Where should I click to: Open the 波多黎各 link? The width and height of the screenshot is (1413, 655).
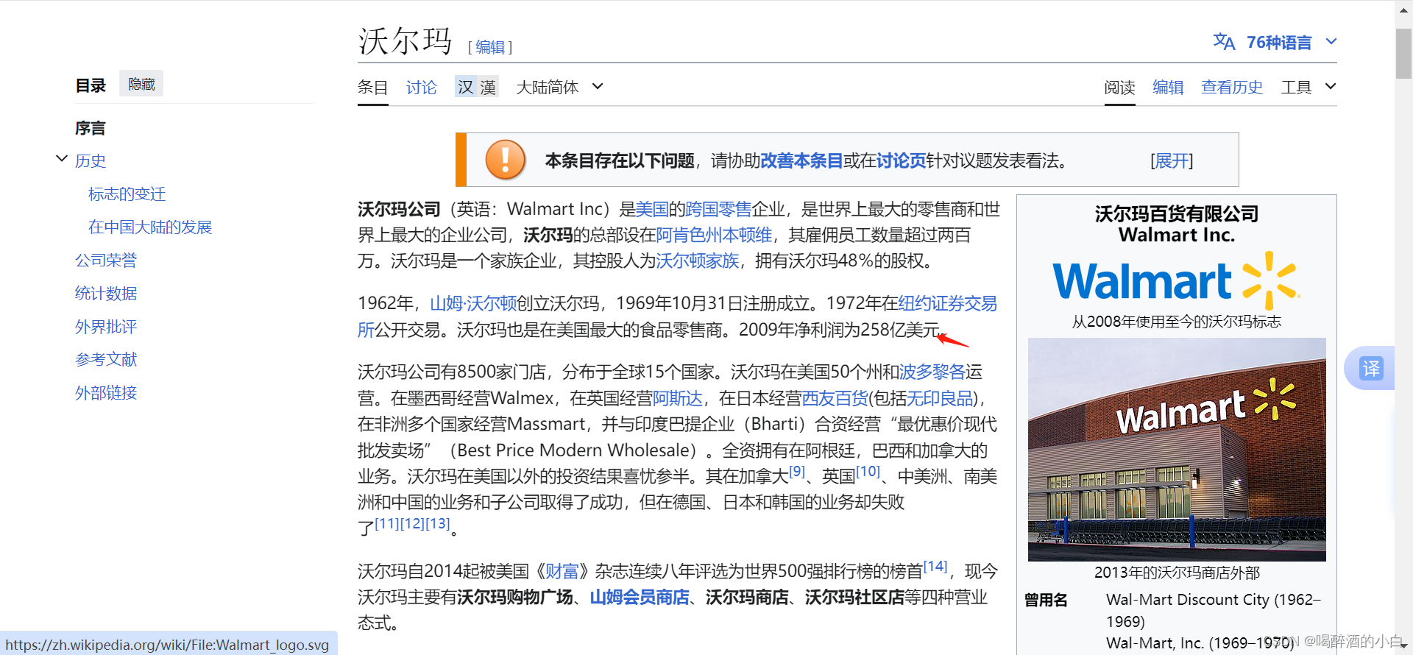tap(932, 372)
